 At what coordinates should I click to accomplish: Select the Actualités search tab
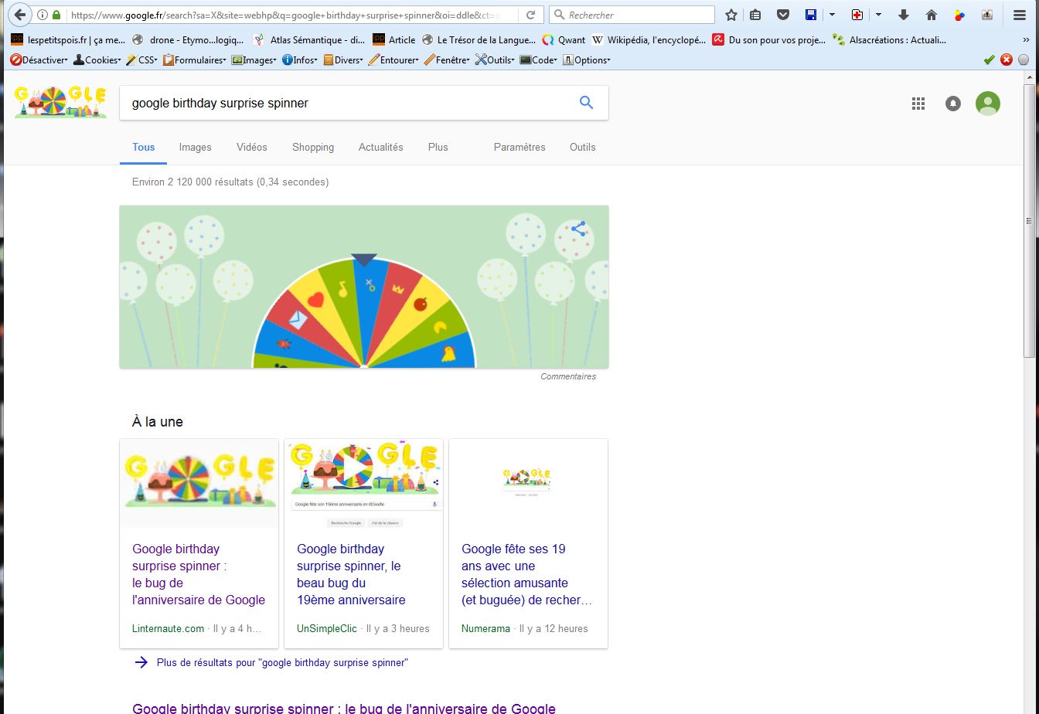380,147
